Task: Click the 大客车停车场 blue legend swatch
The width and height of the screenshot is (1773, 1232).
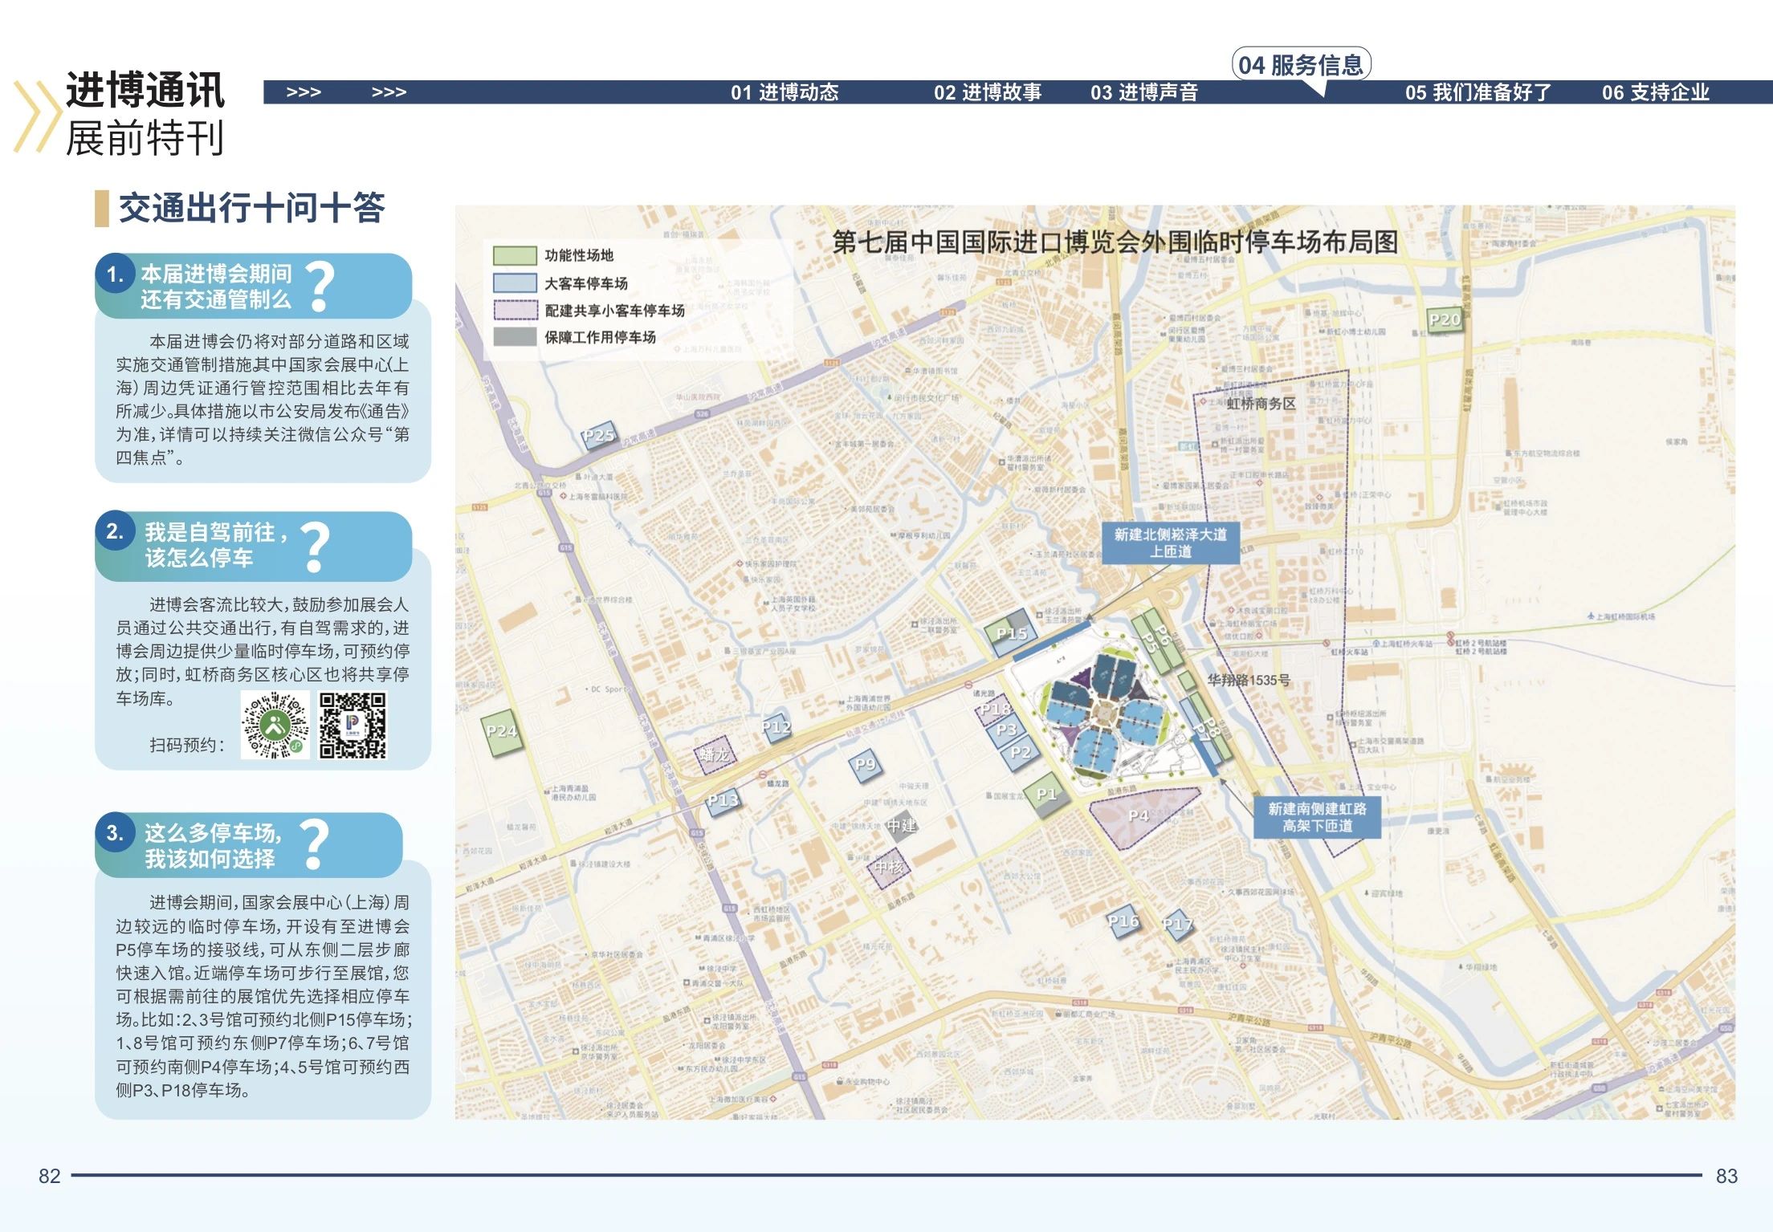Action: click(515, 283)
